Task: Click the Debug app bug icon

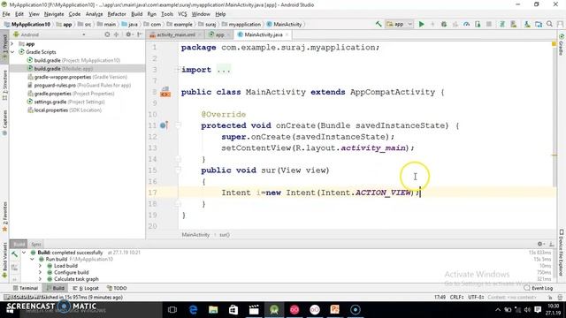Action: pyautogui.click(x=444, y=24)
